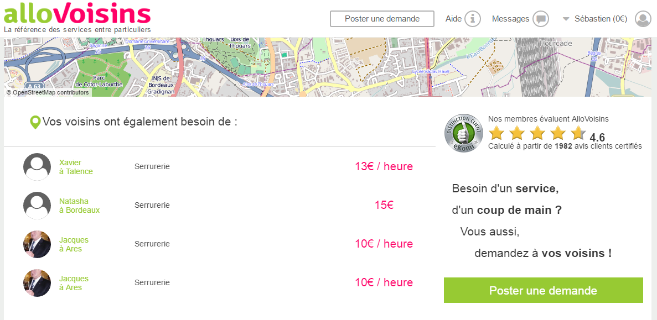Open the Aide menu item
This screenshot has width=657, height=320.
(453, 19)
